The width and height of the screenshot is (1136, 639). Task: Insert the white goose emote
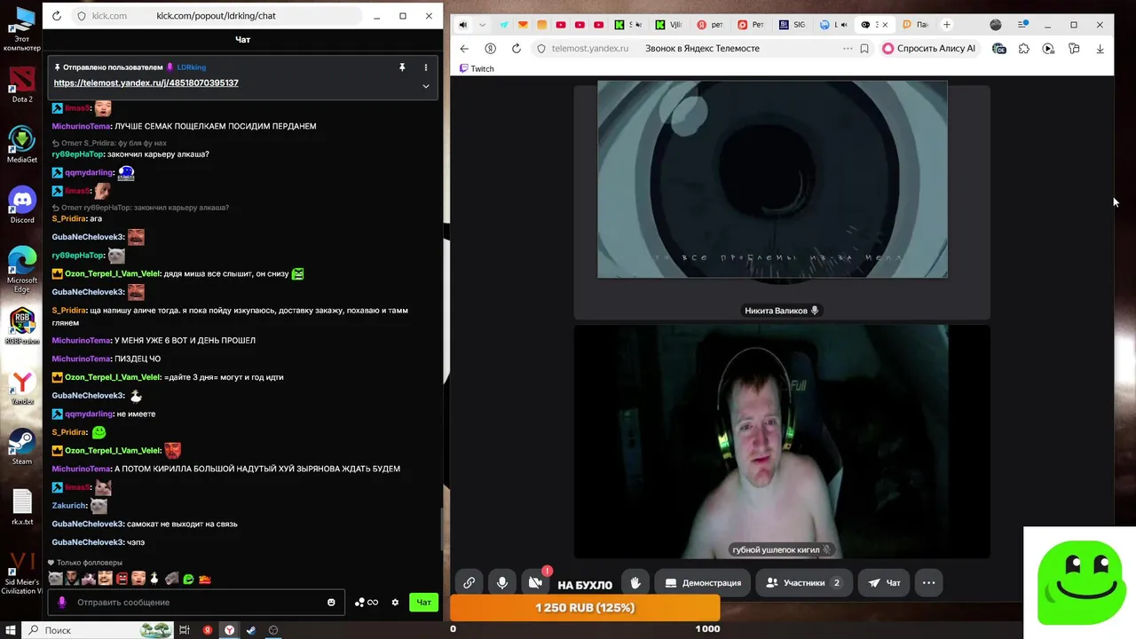[154, 579]
